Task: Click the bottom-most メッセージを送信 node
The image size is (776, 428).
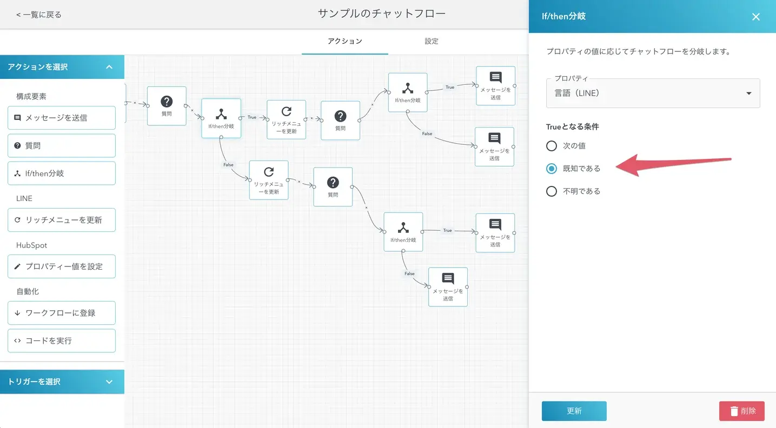Action: (x=448, y=286)
